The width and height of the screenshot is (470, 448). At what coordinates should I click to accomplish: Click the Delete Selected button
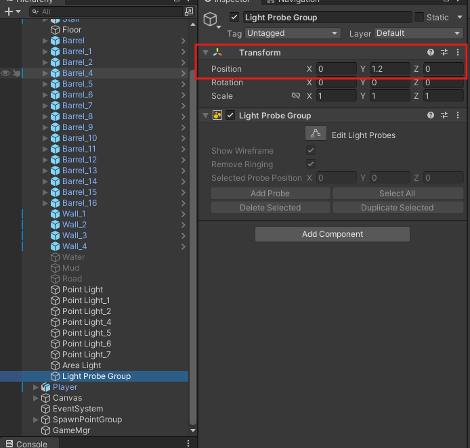[270, 208]
